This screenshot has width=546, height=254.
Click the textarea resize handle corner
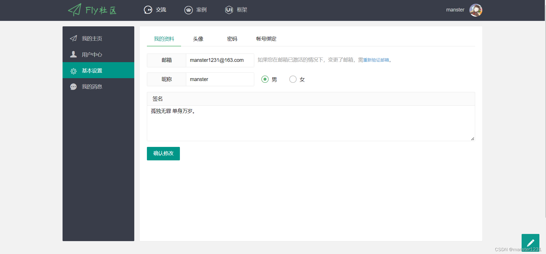click(x=473, y=139)
